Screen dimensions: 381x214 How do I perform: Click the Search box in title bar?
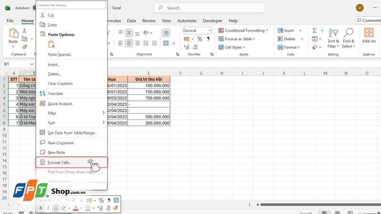tap(210, 8)
